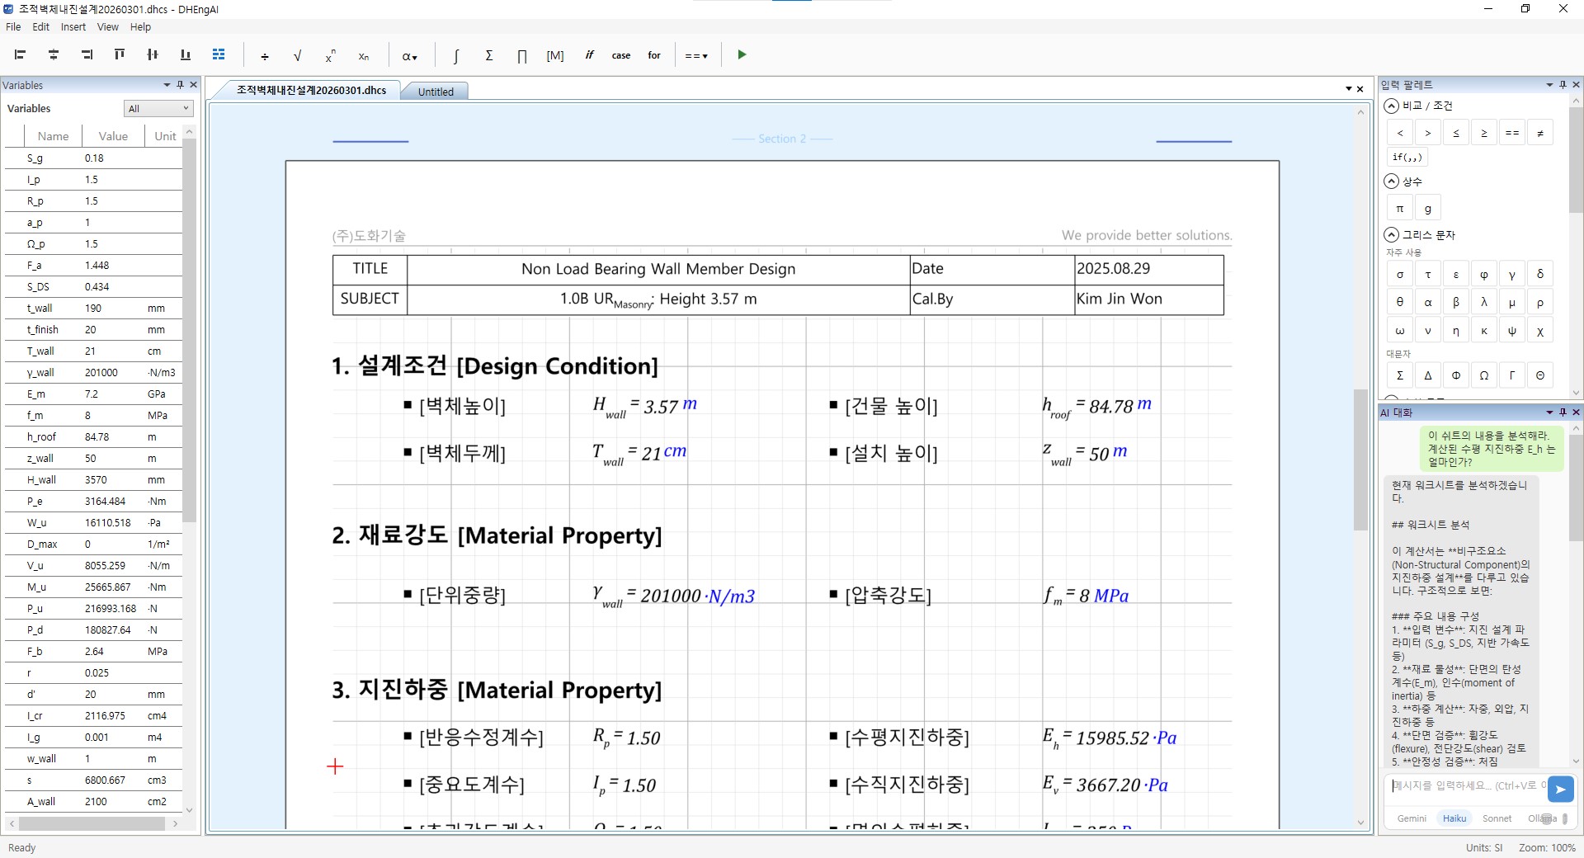Insert an integral symbol from toolbar

(455, 55)
